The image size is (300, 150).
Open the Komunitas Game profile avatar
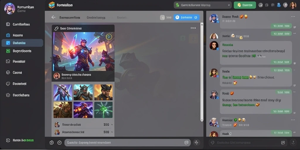(x=10, y=8)
